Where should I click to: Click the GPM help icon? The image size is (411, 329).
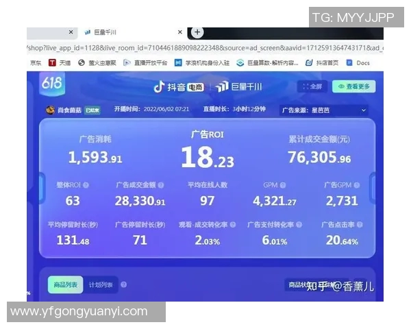tap(282, 185)
